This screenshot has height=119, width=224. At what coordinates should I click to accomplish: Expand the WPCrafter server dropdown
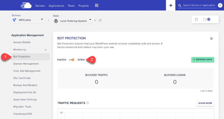pyautogui.click(x=42, y=19)
